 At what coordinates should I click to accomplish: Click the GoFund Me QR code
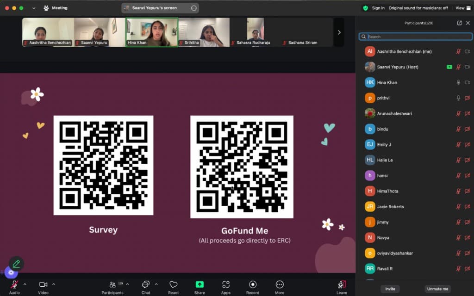242,166
